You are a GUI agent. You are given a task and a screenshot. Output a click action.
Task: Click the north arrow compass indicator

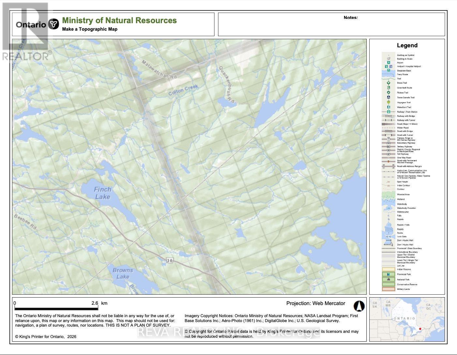359,305
